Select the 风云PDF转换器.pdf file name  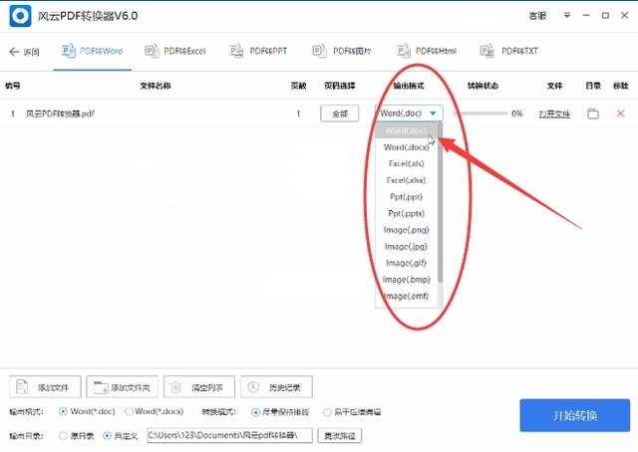pos(60,113)
